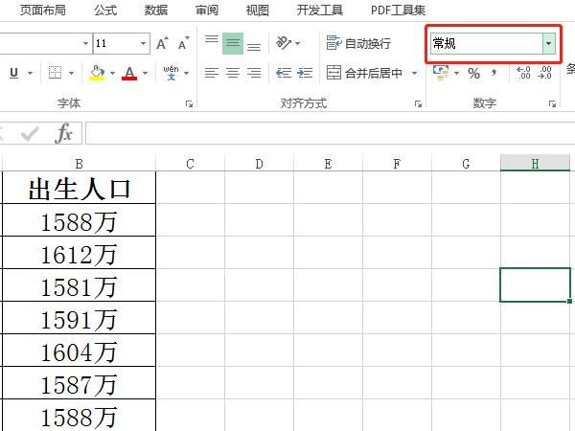
Task: Toggle the wrap text (自动换行) option
Action: [359, 44]
